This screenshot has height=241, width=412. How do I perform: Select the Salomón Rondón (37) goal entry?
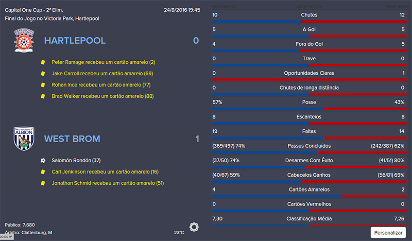coord(76,160)
